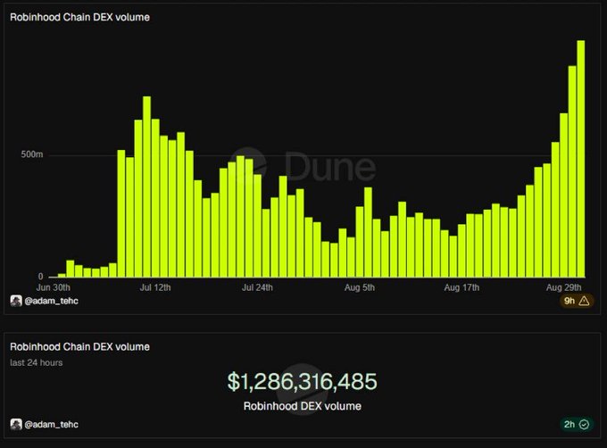
Task: Click the Aug 29th x-axis label
Action: [x=563, y=287]
